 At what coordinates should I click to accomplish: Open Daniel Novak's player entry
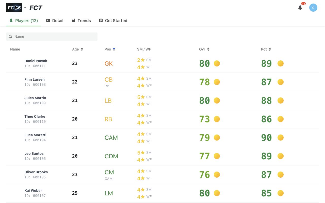pyautogui.click(x=162, y=63)
